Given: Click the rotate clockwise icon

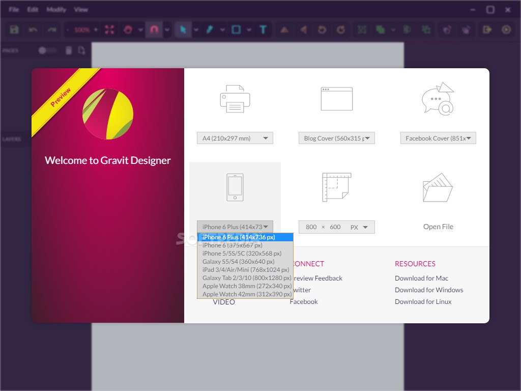Looking at the screenshot, I should point(341,30).
